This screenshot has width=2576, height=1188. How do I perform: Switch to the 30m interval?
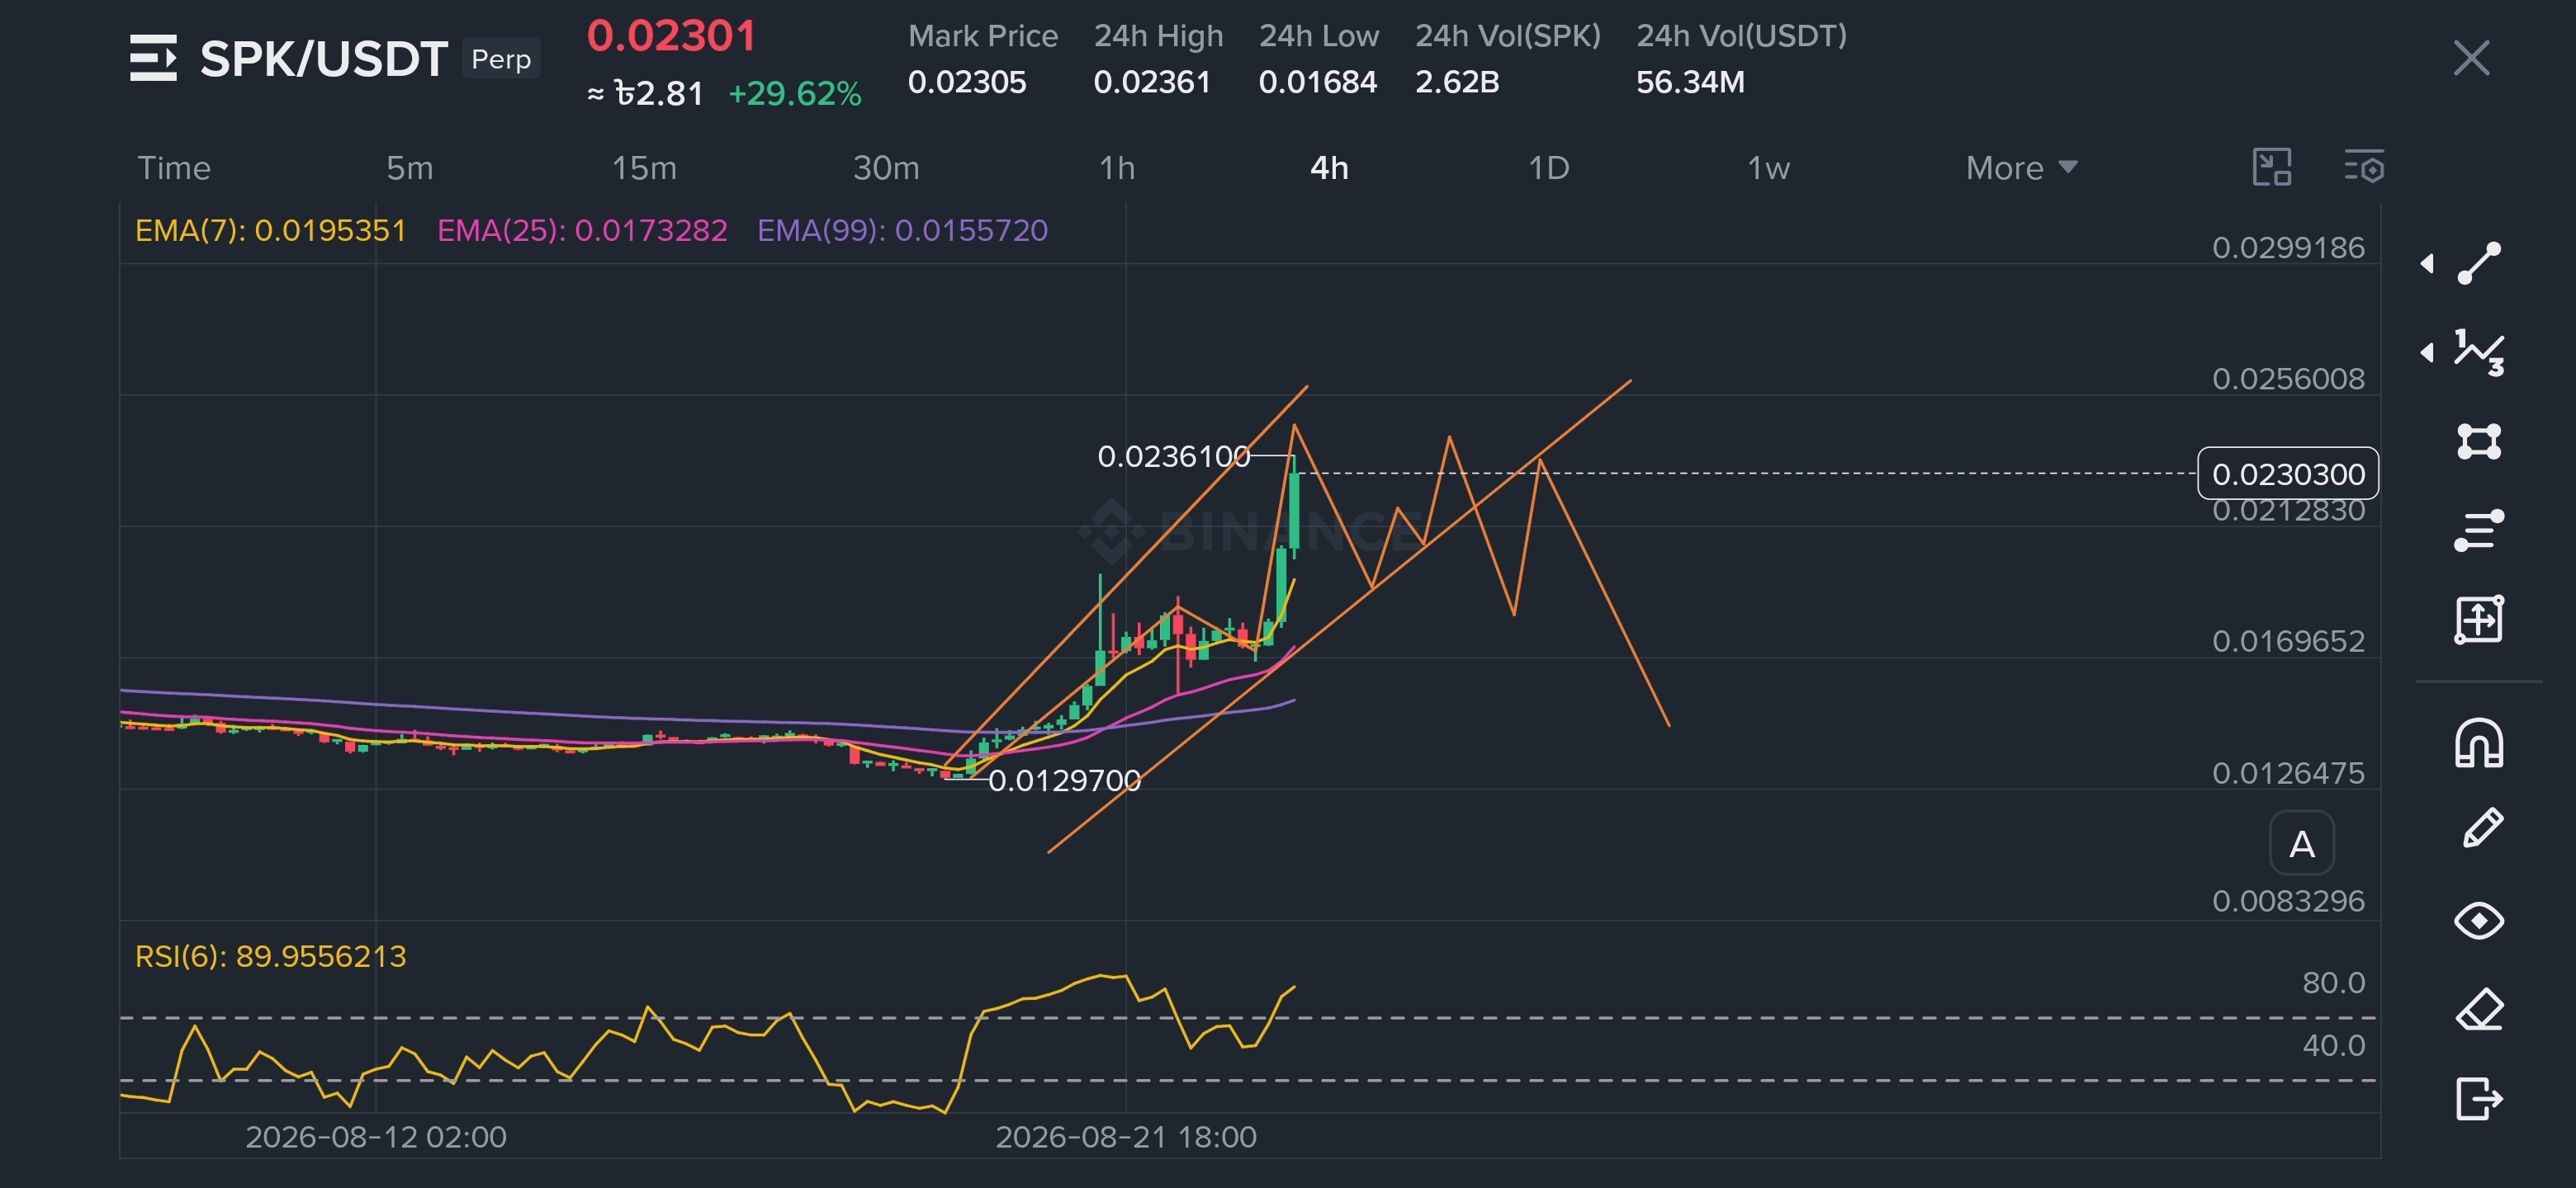[x=886, y=167]
